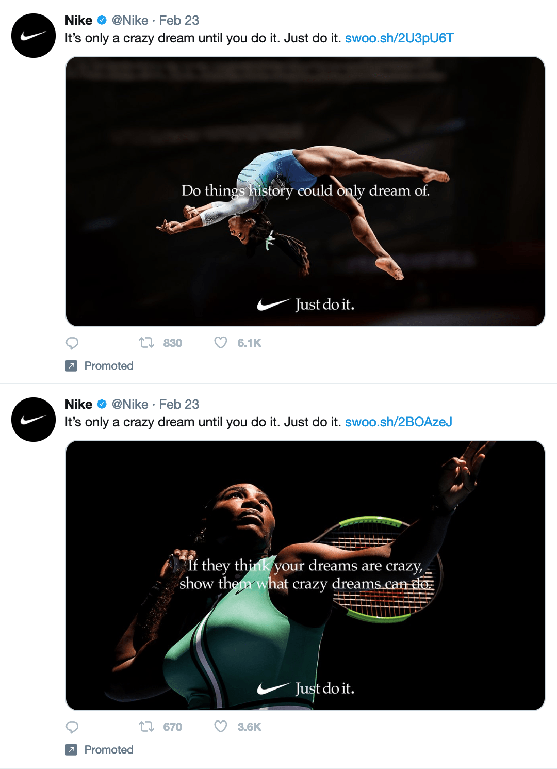Viewport: 557px width, 769px height.
Task: Like the tweet with 3.6K likes
Action: [221, 727]
